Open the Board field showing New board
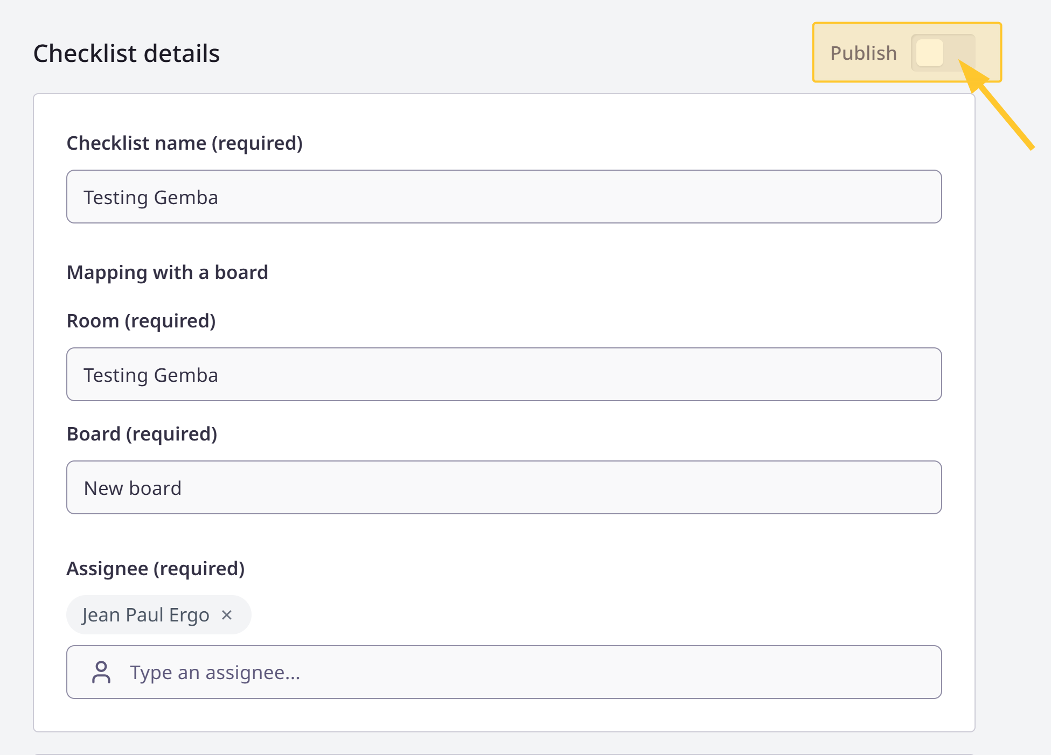The width and height of the screenshot is (1051, 755). coord(504,487)
